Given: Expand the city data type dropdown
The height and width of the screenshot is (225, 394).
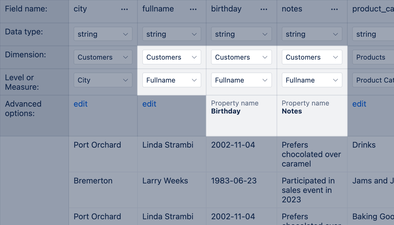Looking at the screenshot, I should pos(103,34).
